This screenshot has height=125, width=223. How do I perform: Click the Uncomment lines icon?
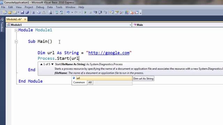(x=61, y=12)
